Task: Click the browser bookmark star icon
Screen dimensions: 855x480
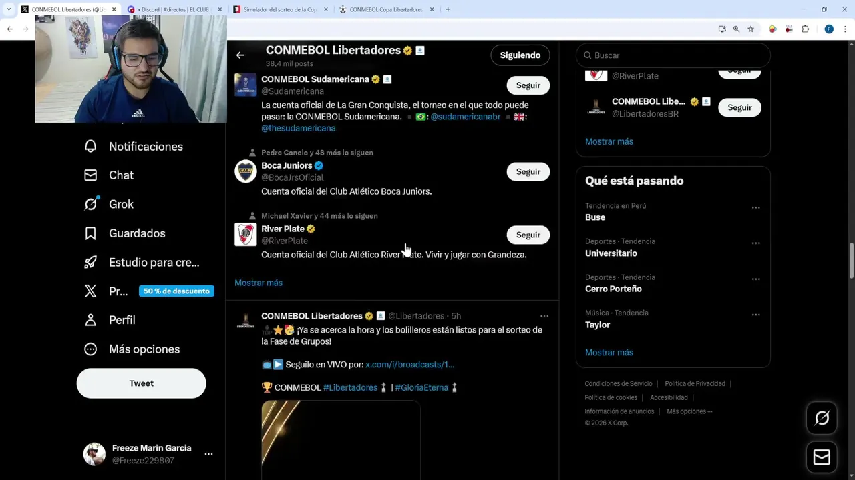Action: (x=751, y=29)
